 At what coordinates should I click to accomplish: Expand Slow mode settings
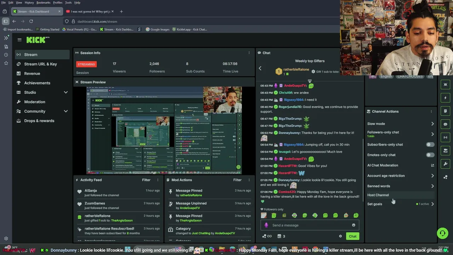pos(432,124)
